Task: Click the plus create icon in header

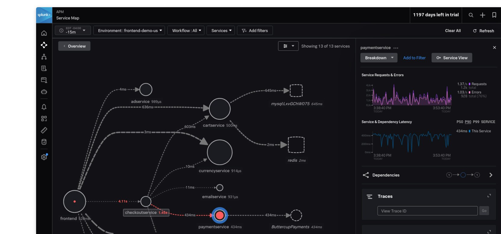Action: click(482, 15)
